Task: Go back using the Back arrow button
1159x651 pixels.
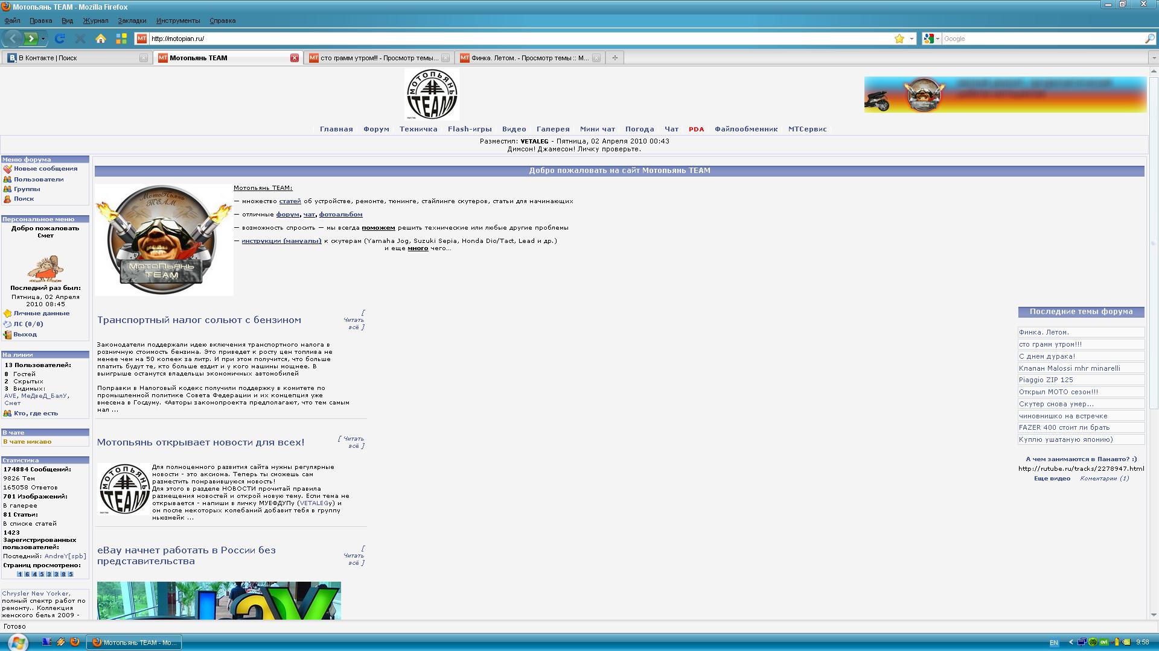Action: point(13,39)
